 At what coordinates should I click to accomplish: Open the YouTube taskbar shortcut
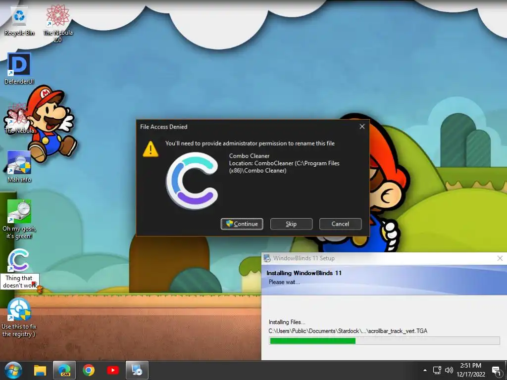(113, 370)
